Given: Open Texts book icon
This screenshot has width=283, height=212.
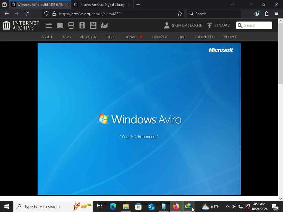Looking at the screenshot, I should pos(60,25).
